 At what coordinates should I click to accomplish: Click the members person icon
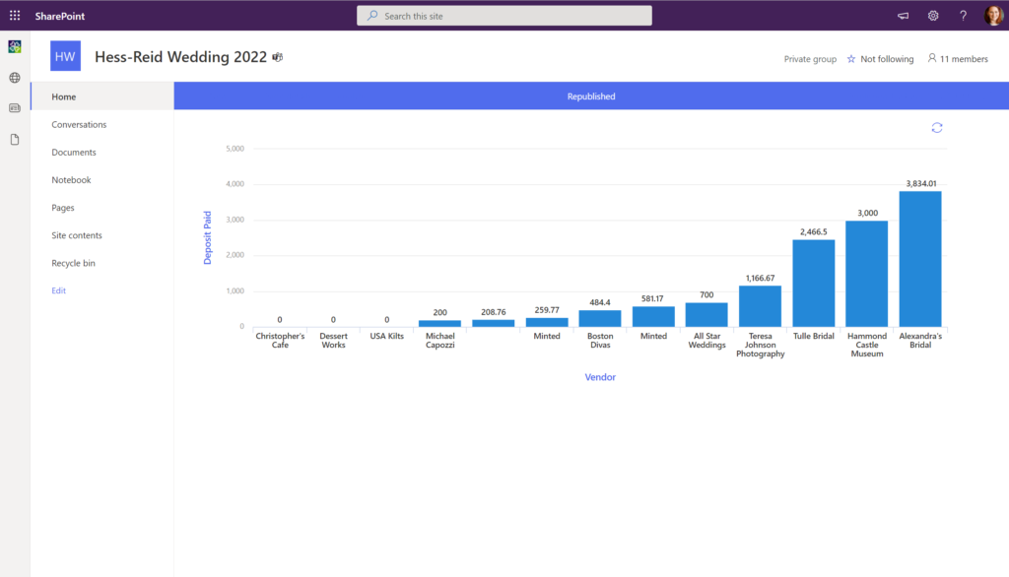tap(932, 58)
